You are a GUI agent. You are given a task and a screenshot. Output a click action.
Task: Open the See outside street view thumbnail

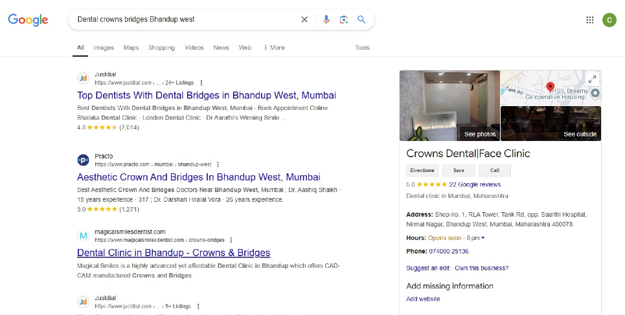[551, 124]
